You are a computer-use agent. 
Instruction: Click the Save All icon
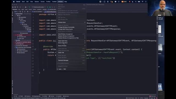(x=15, y=7)
